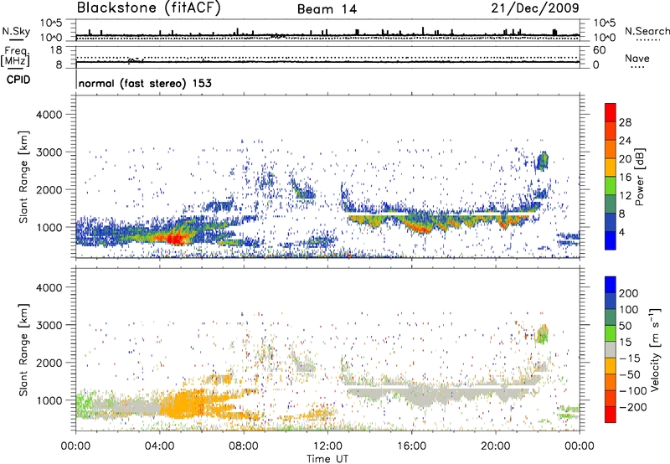Click the "2000" tick on velocity panel axis
This screenshot has height=464, width=670.
coord(49,363)
